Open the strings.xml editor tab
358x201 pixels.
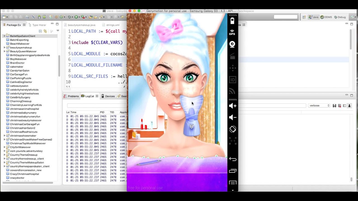[x=111, y=25]
